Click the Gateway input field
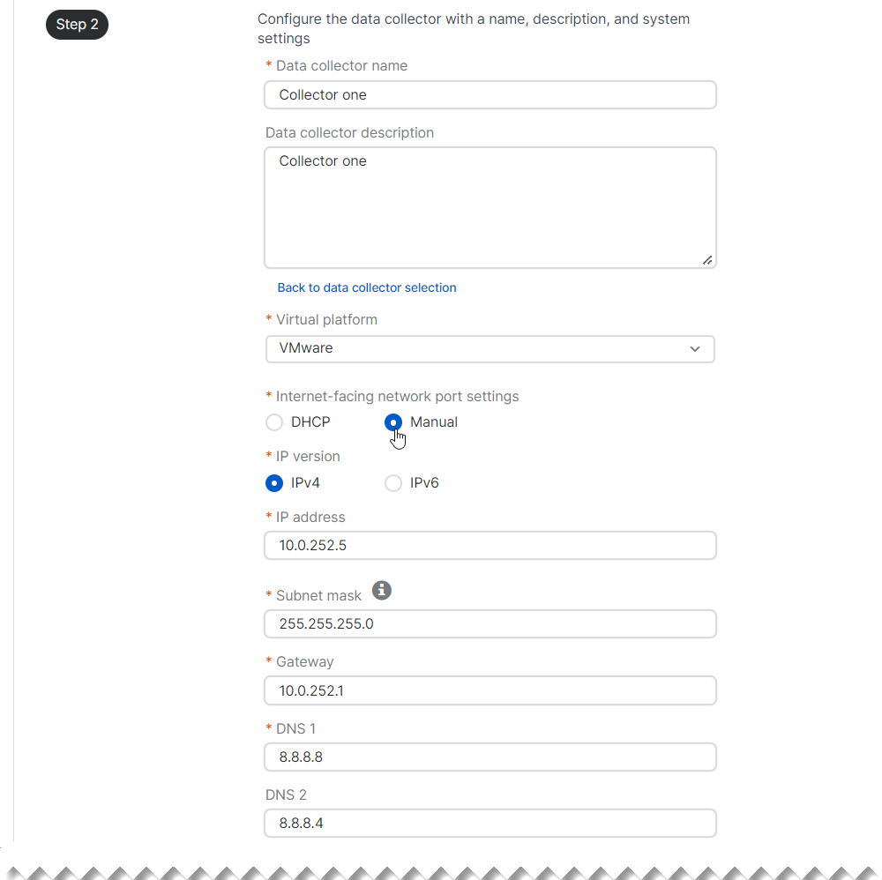The image size is (882, 880). tap(490, 691)
